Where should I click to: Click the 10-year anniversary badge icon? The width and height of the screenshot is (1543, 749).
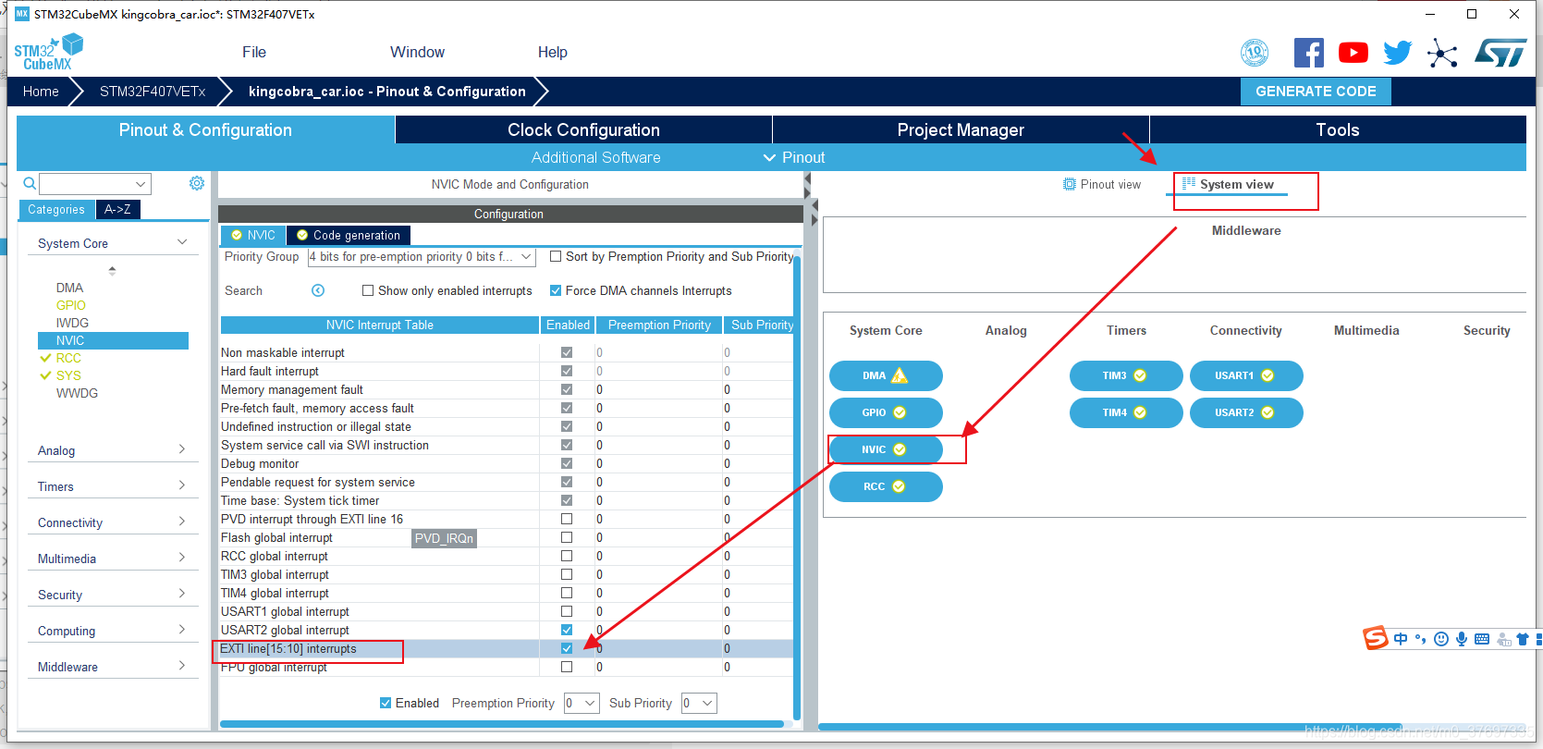pyautogui.click(x=1255, y=53)
